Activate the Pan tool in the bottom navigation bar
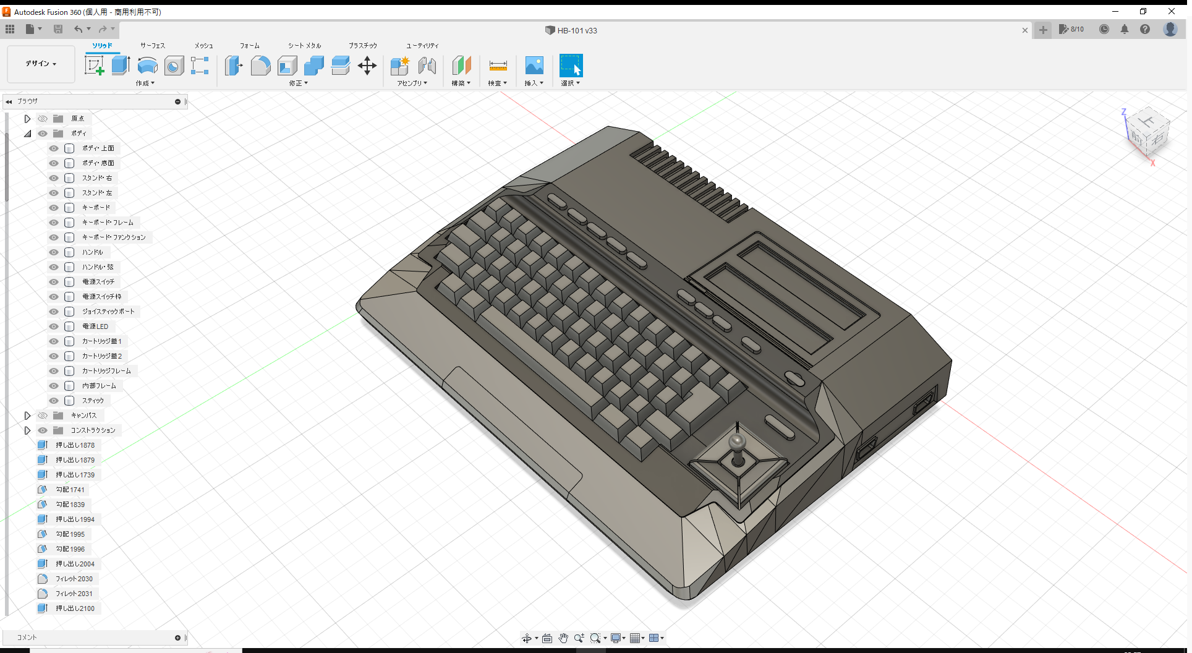 (563, 638)
